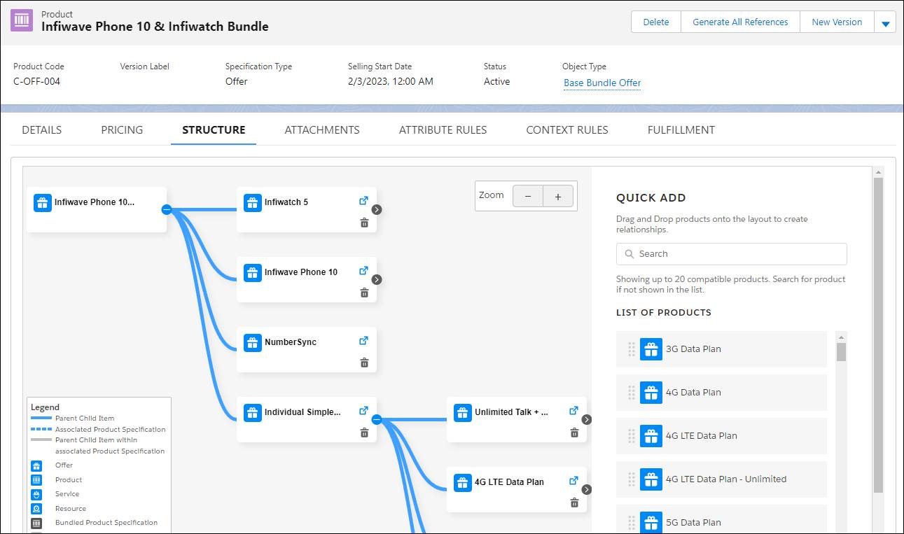The image size is (904, 534).
Task: Click the Infiwatch 5 offer gift icon
Action: [253, 203]
